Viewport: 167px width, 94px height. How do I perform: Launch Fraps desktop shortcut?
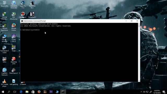point(14,49)
